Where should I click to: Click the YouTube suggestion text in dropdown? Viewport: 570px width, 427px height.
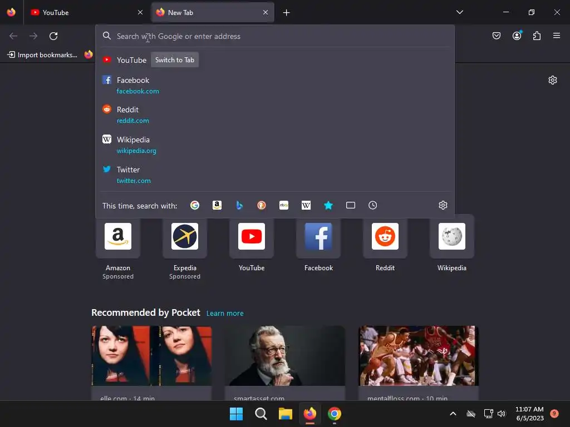[x=131, y=60]
